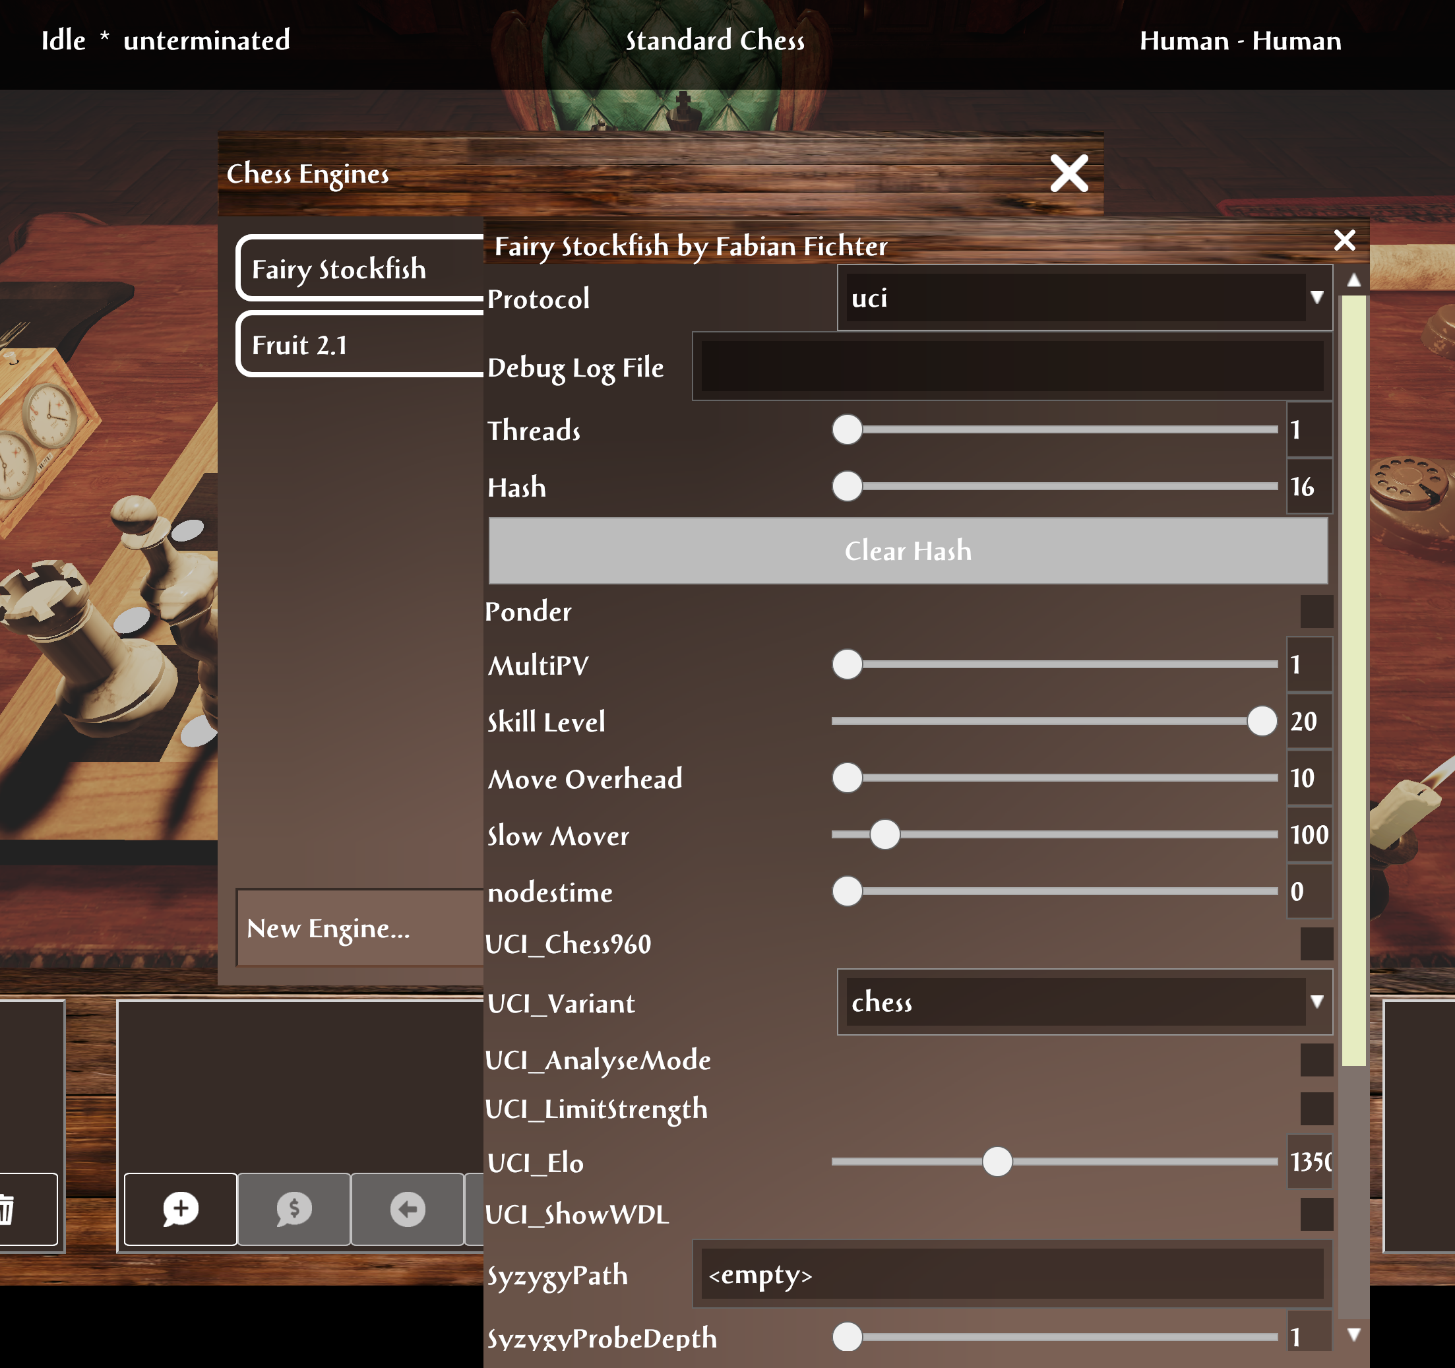Click the back-arrow speech-bubble icon
The image size is (1455, 1368).
point(408,1208)
